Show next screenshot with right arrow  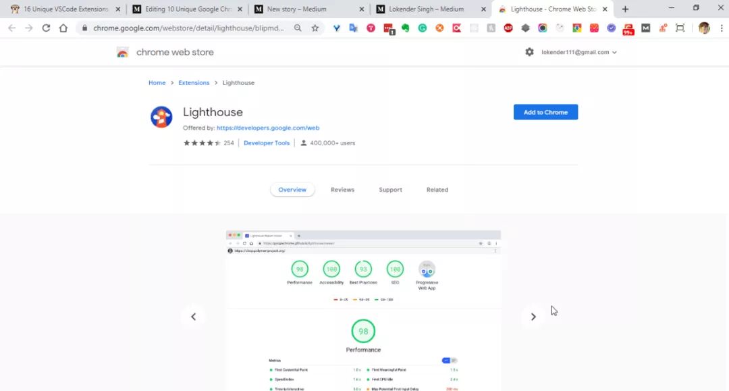pos(533,317)
